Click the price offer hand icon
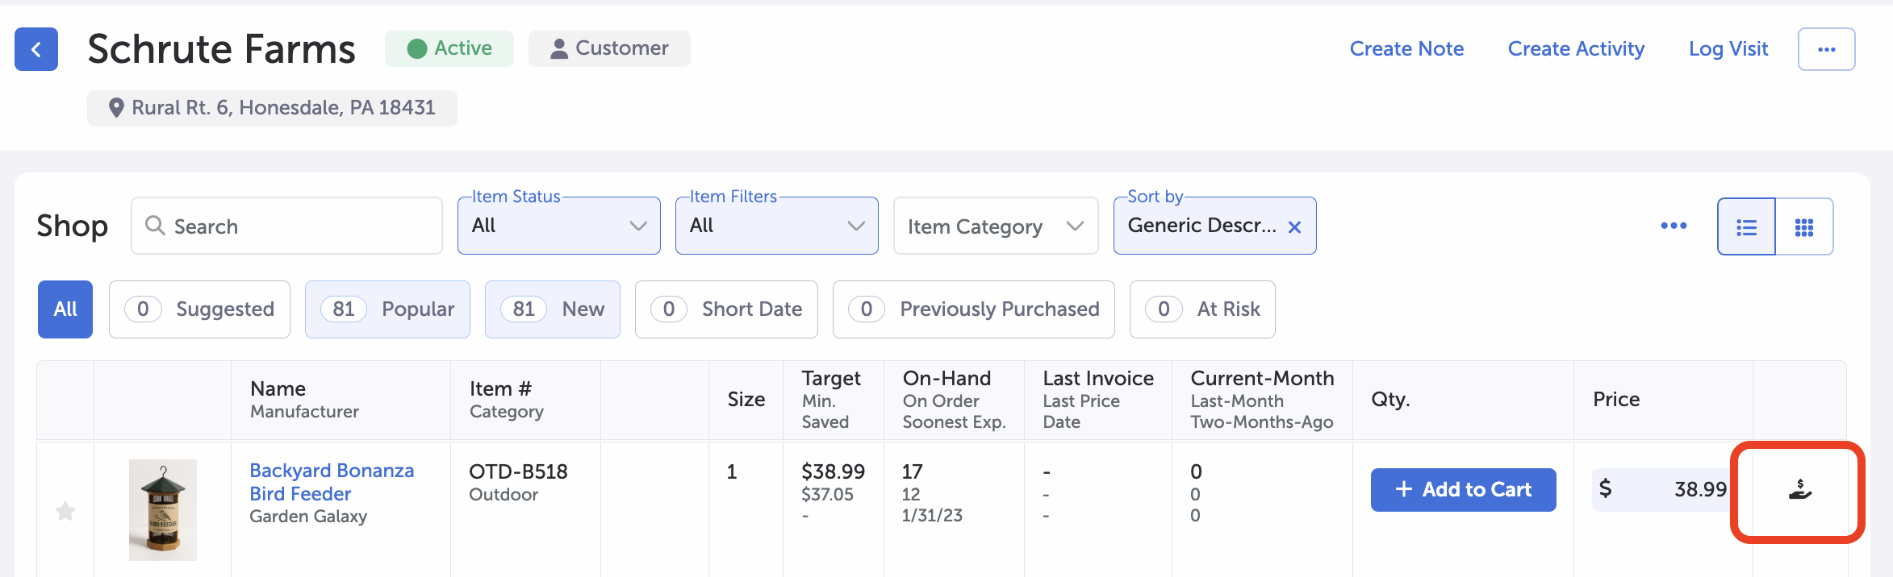 pyautogui.click(x=1799, y=490)
